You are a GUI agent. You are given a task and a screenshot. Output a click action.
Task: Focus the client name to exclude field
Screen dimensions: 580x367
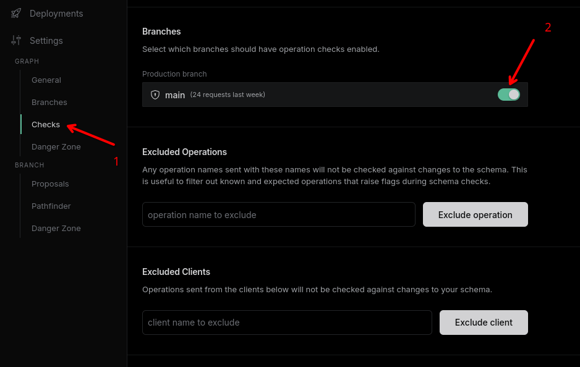click(x=286, y=323)
